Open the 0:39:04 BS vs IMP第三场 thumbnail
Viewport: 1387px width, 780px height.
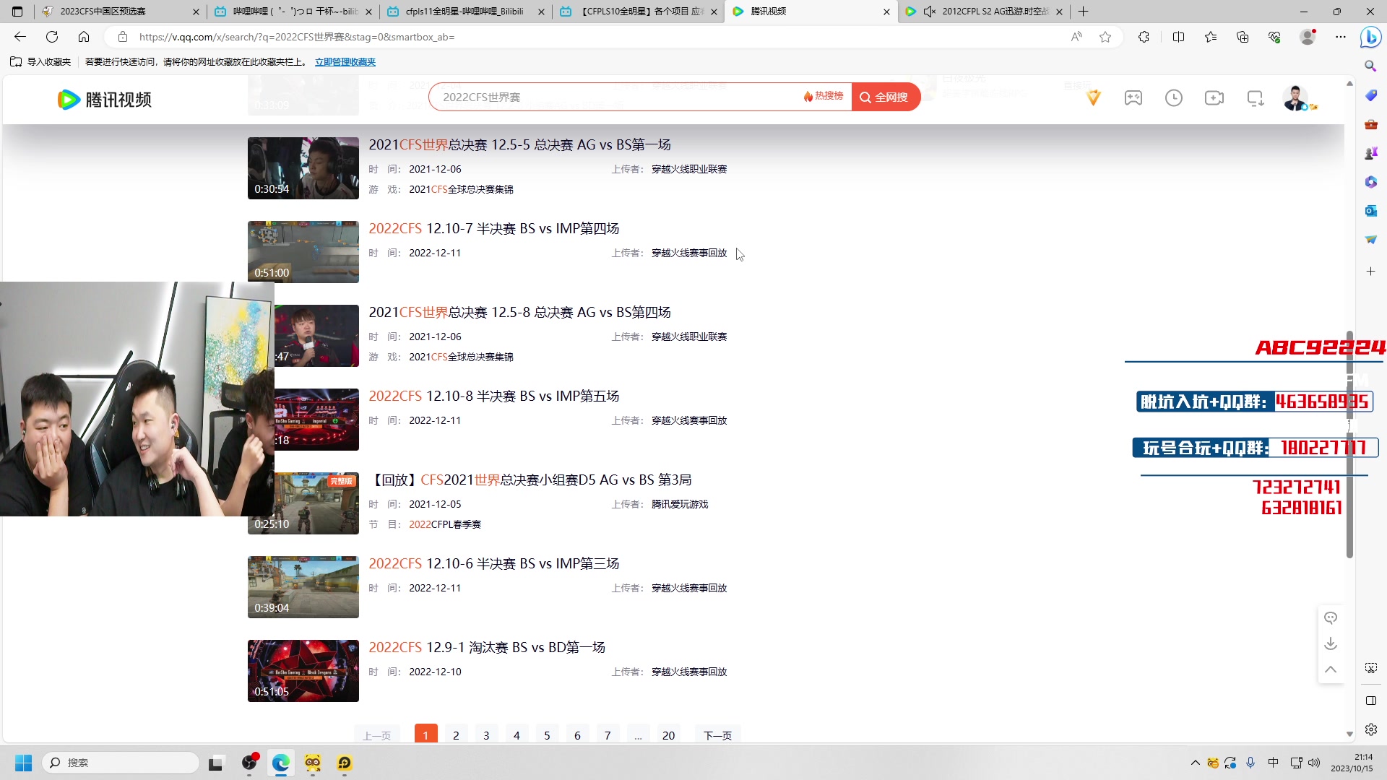click(303, 587)
